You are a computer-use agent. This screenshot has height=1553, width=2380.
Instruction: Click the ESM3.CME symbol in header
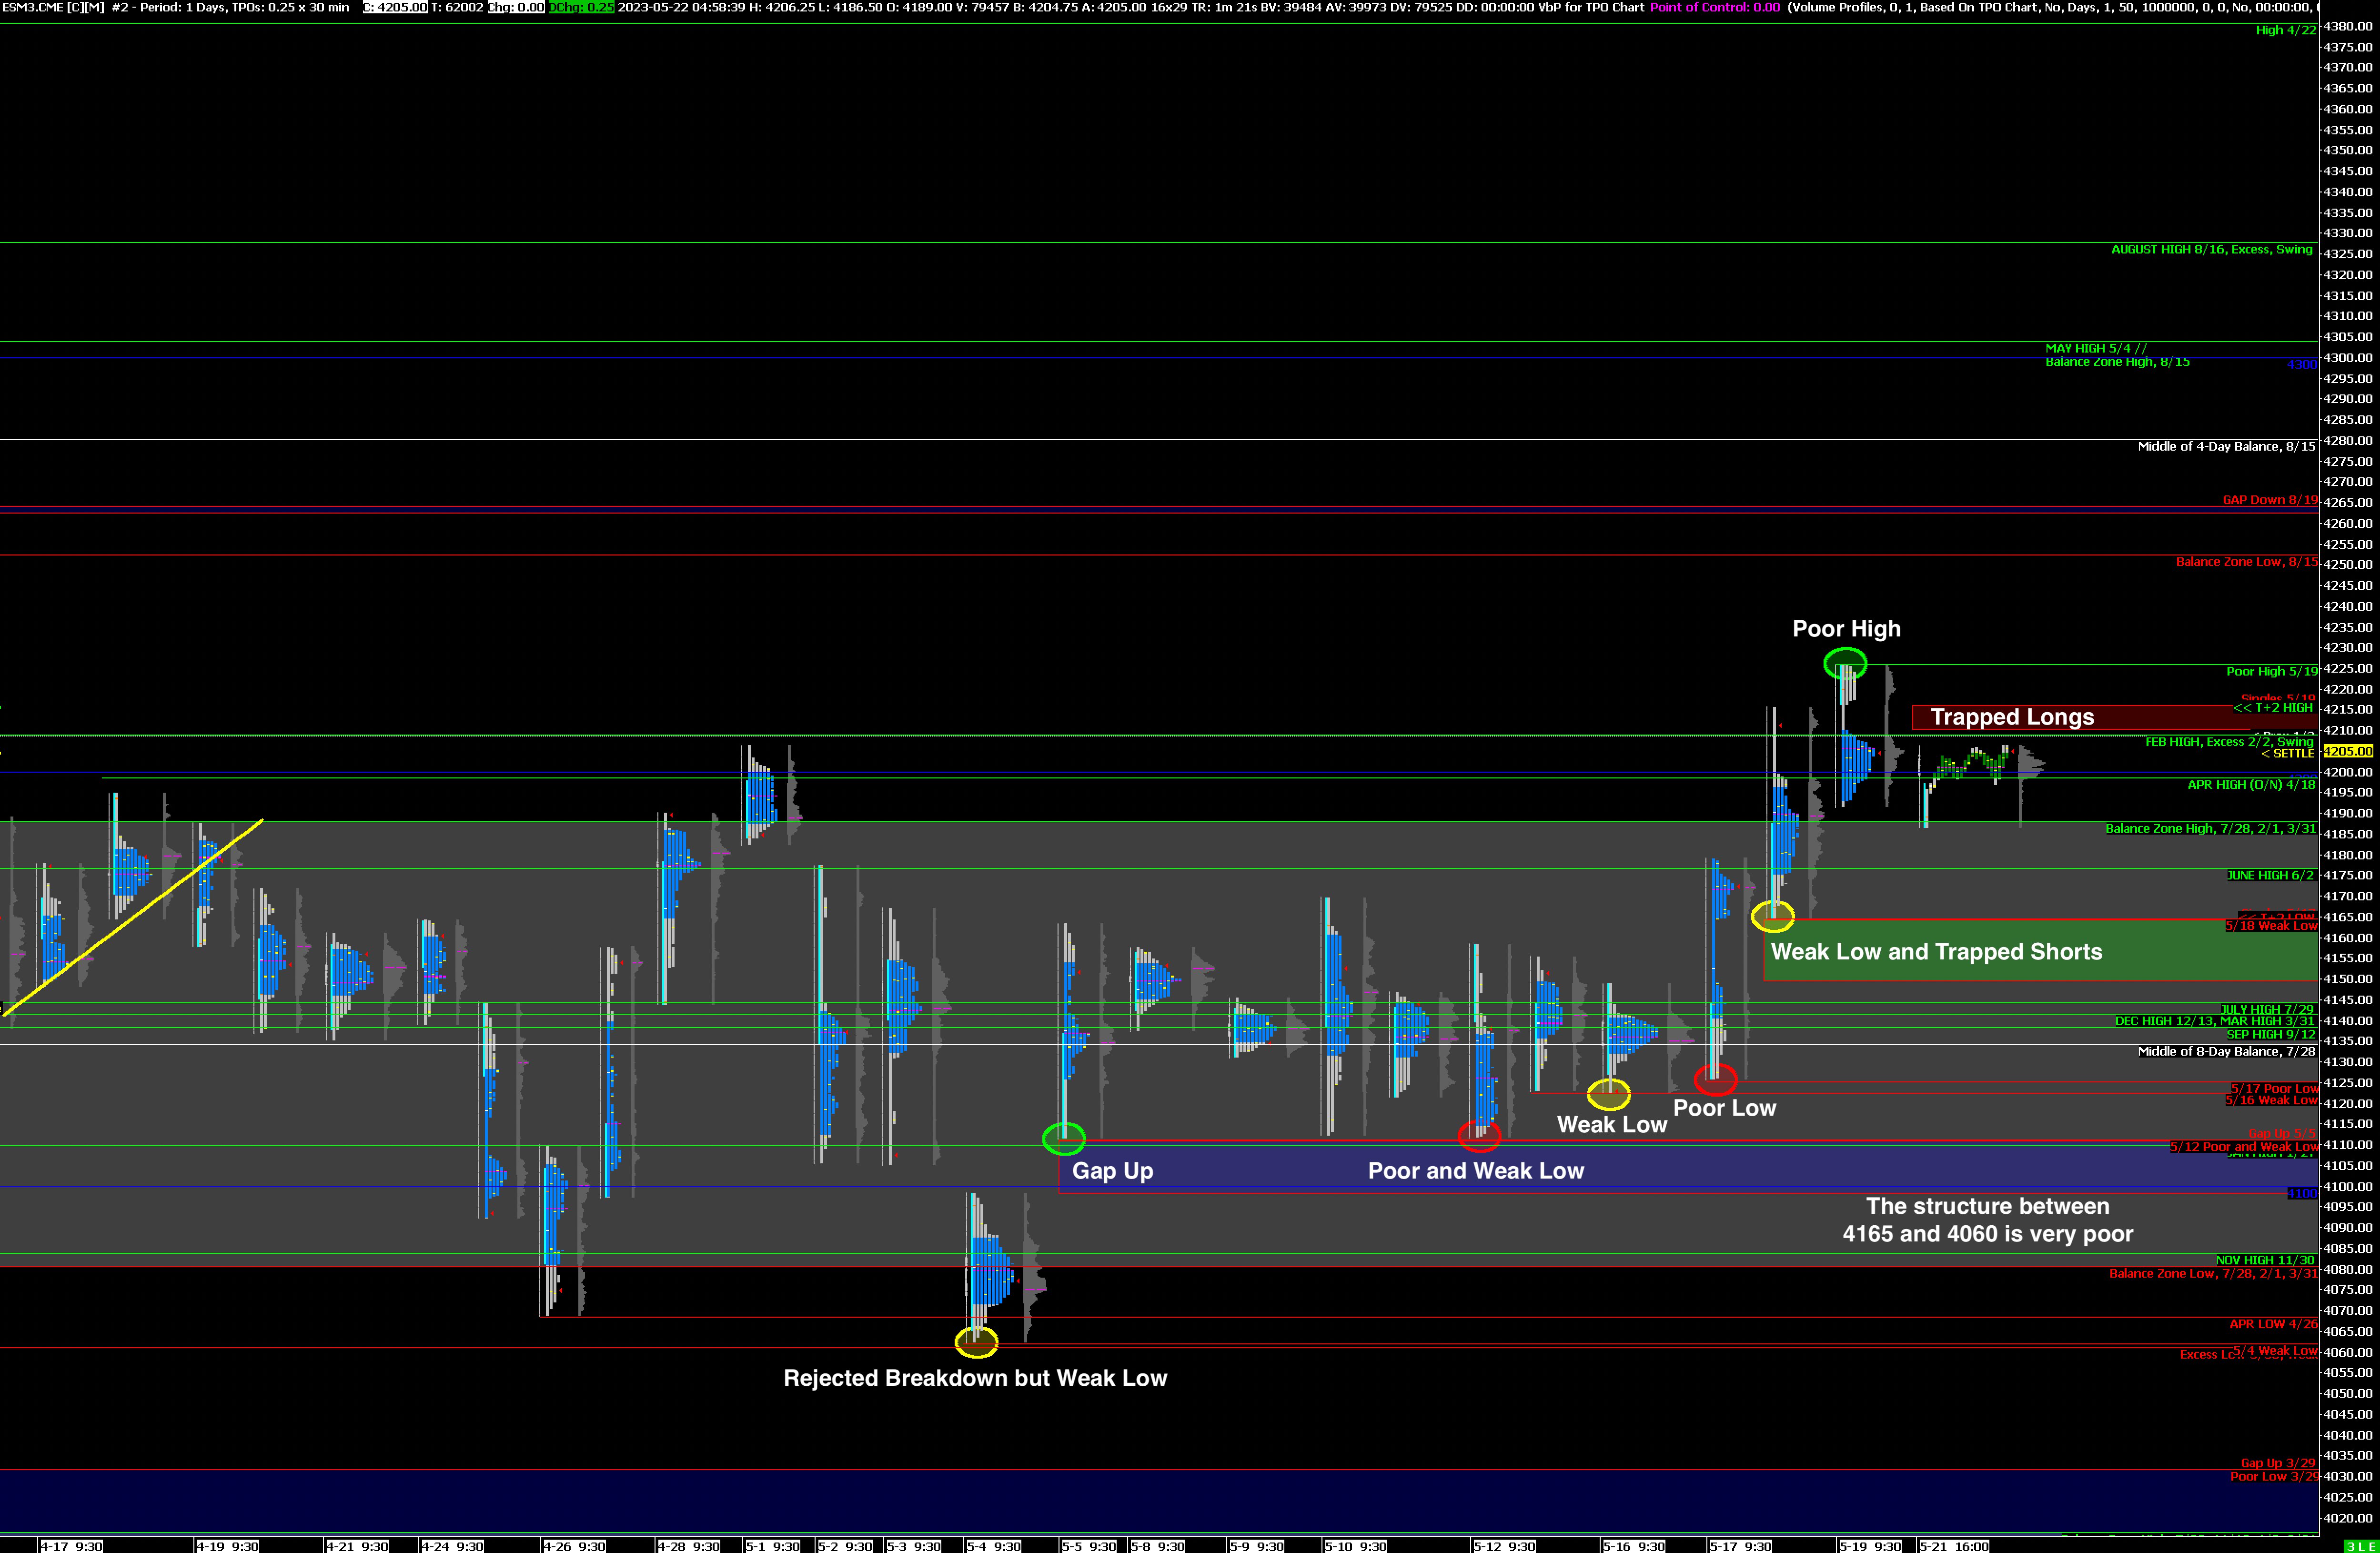pyautogui.click(x=33, y=7)
